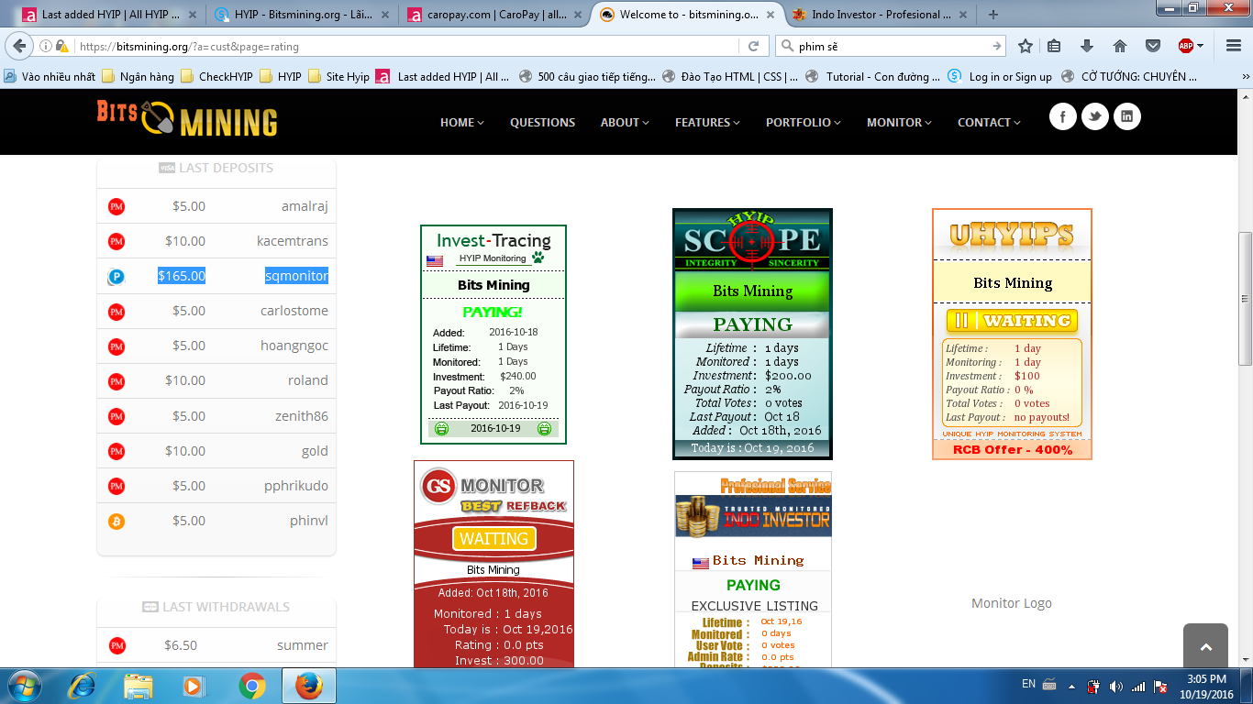Go to the Firefox Home page icon
Image resolution: width=1253 pixels, height=704 pixels.
click(x=1120, y=46)
